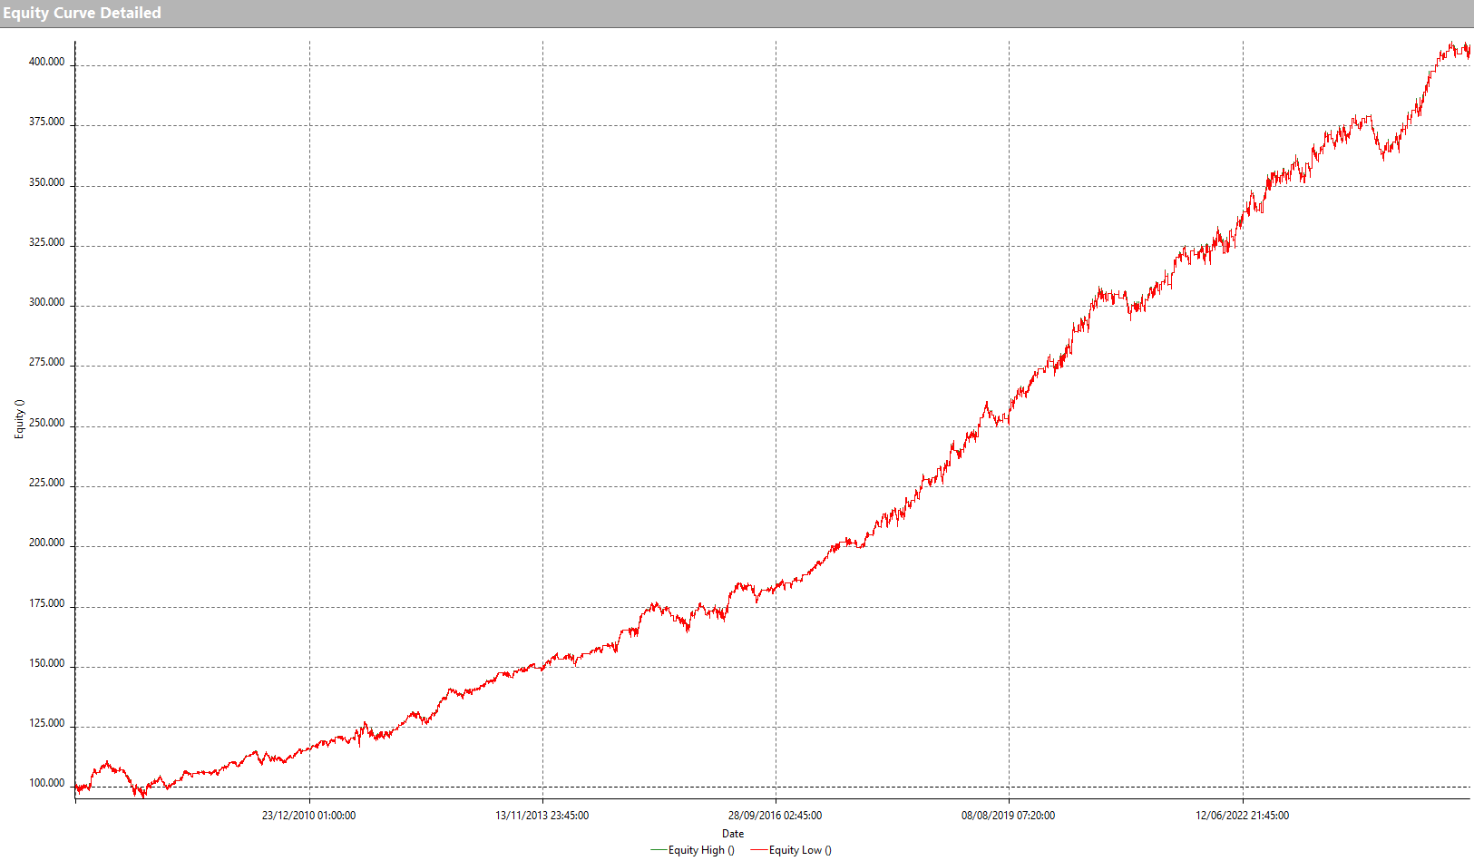Click the 13/11/2013 23:45:00 date label
Image resolution: width=1474 pixels, height=861 pixels.
pos(542,816)
